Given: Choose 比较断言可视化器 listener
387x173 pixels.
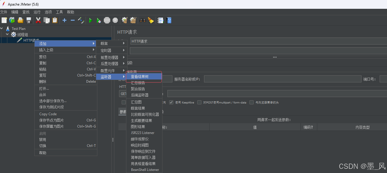Looking at the screenshot, I should click(144, 114).
